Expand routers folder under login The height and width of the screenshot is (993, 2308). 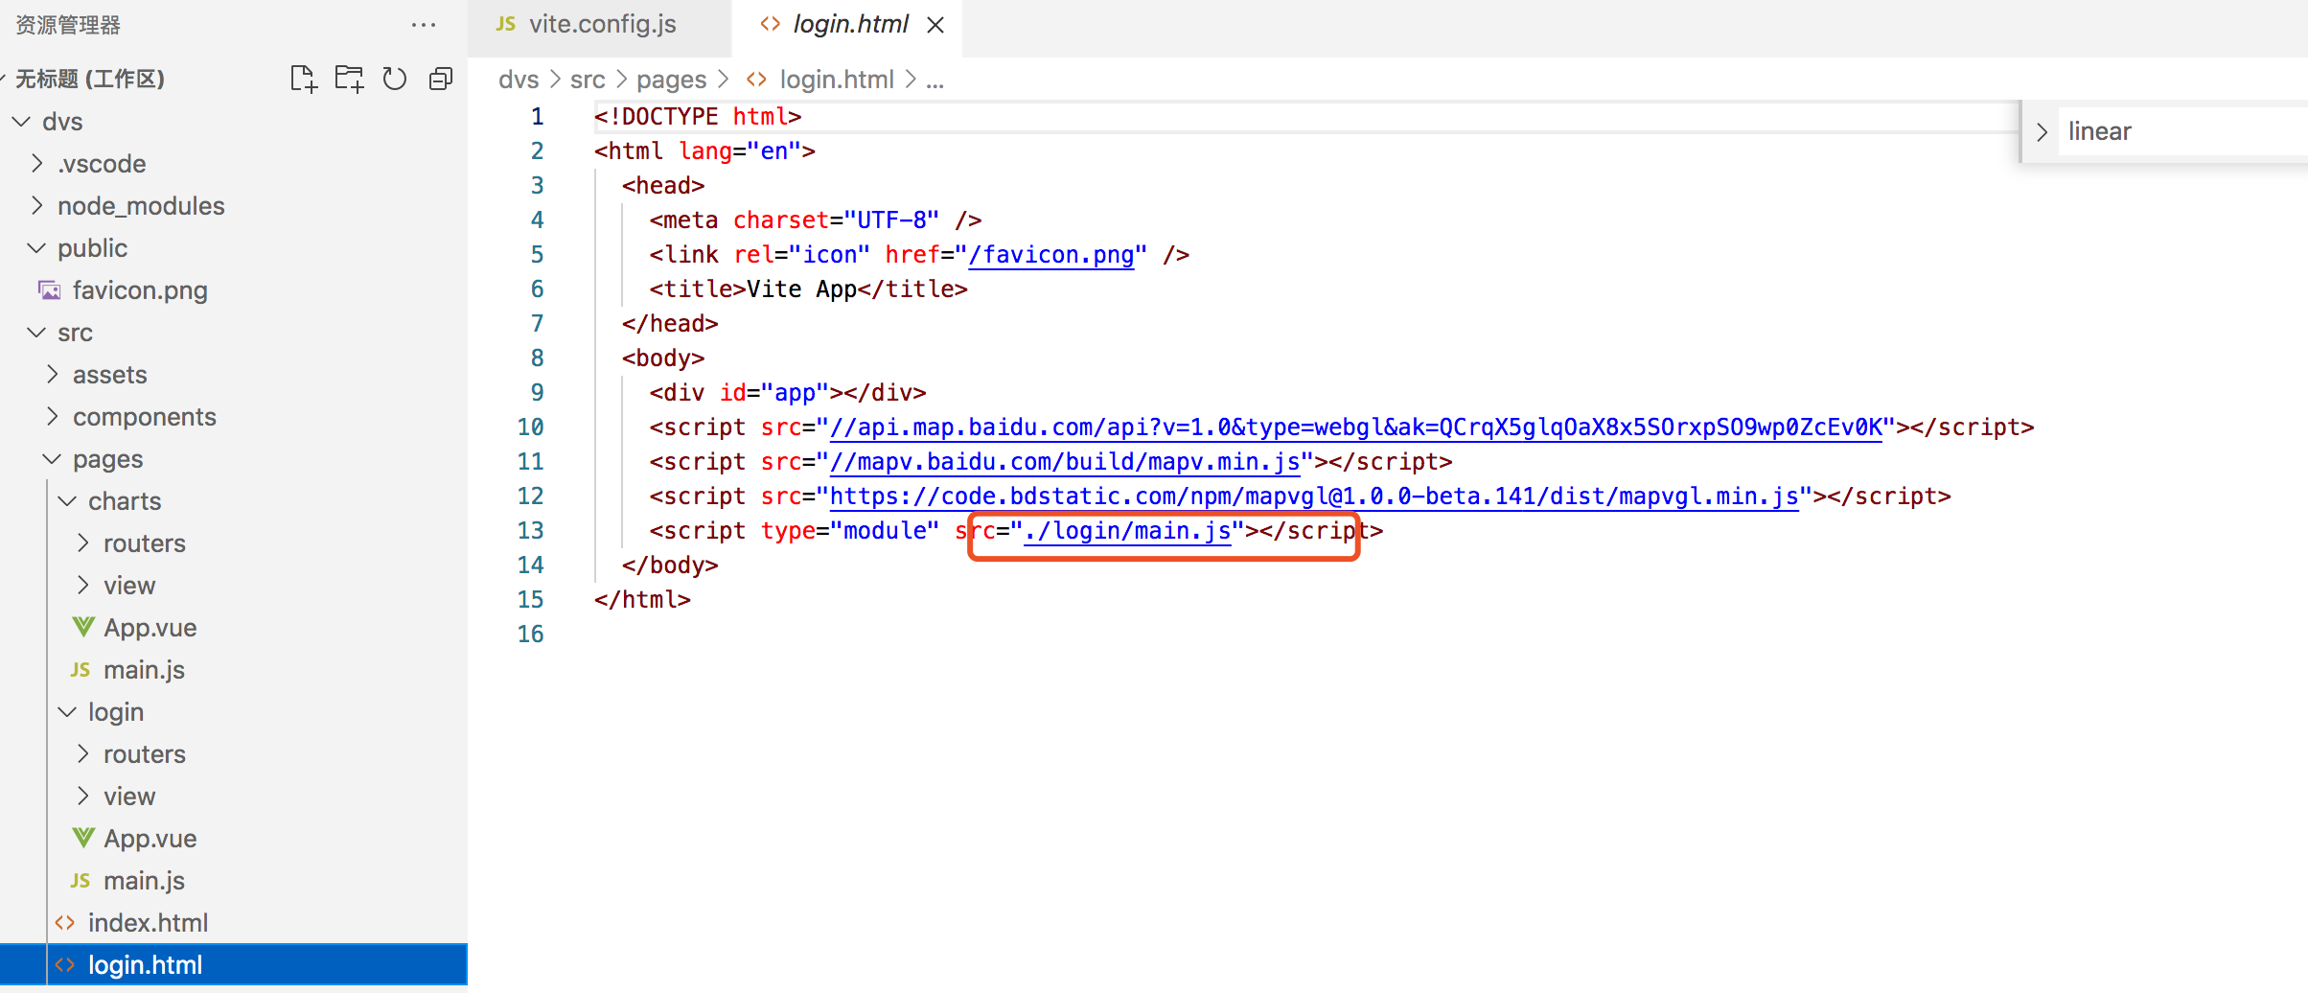(x=82, y=754)
